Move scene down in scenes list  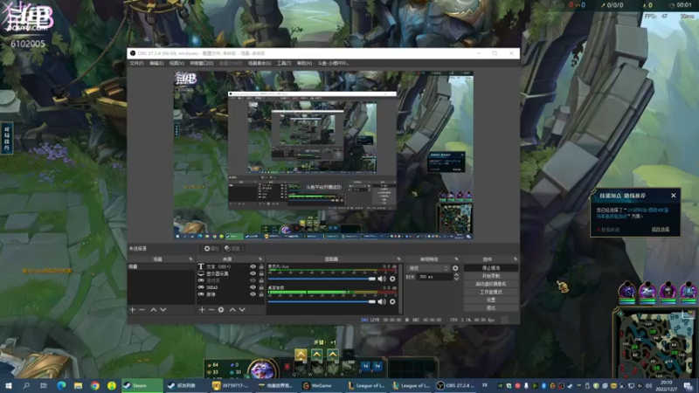[163, 309]
